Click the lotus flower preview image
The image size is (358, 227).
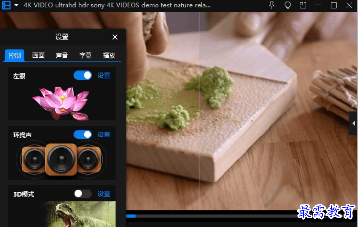click(61, 103)
